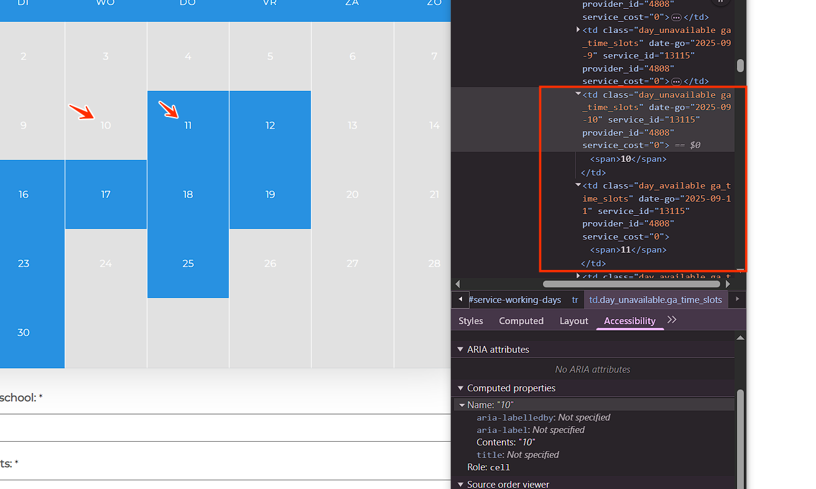The image size is (816, 489).
Task: Switch to the Layout tab
Action: (573, 321)
